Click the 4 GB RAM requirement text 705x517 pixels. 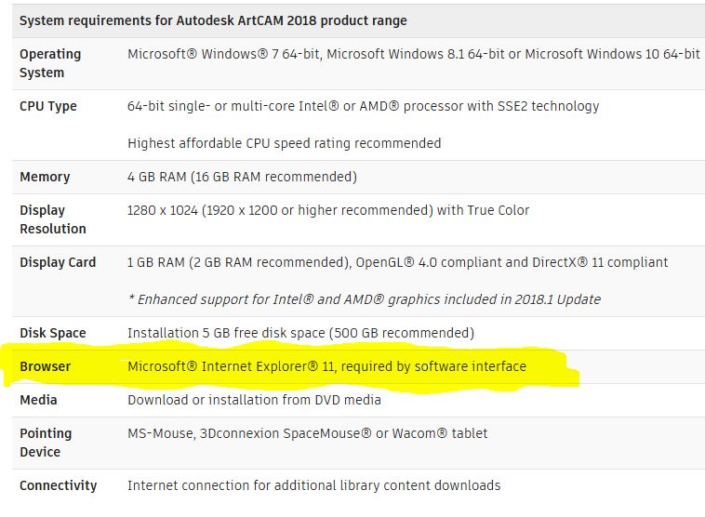(242, 177)
